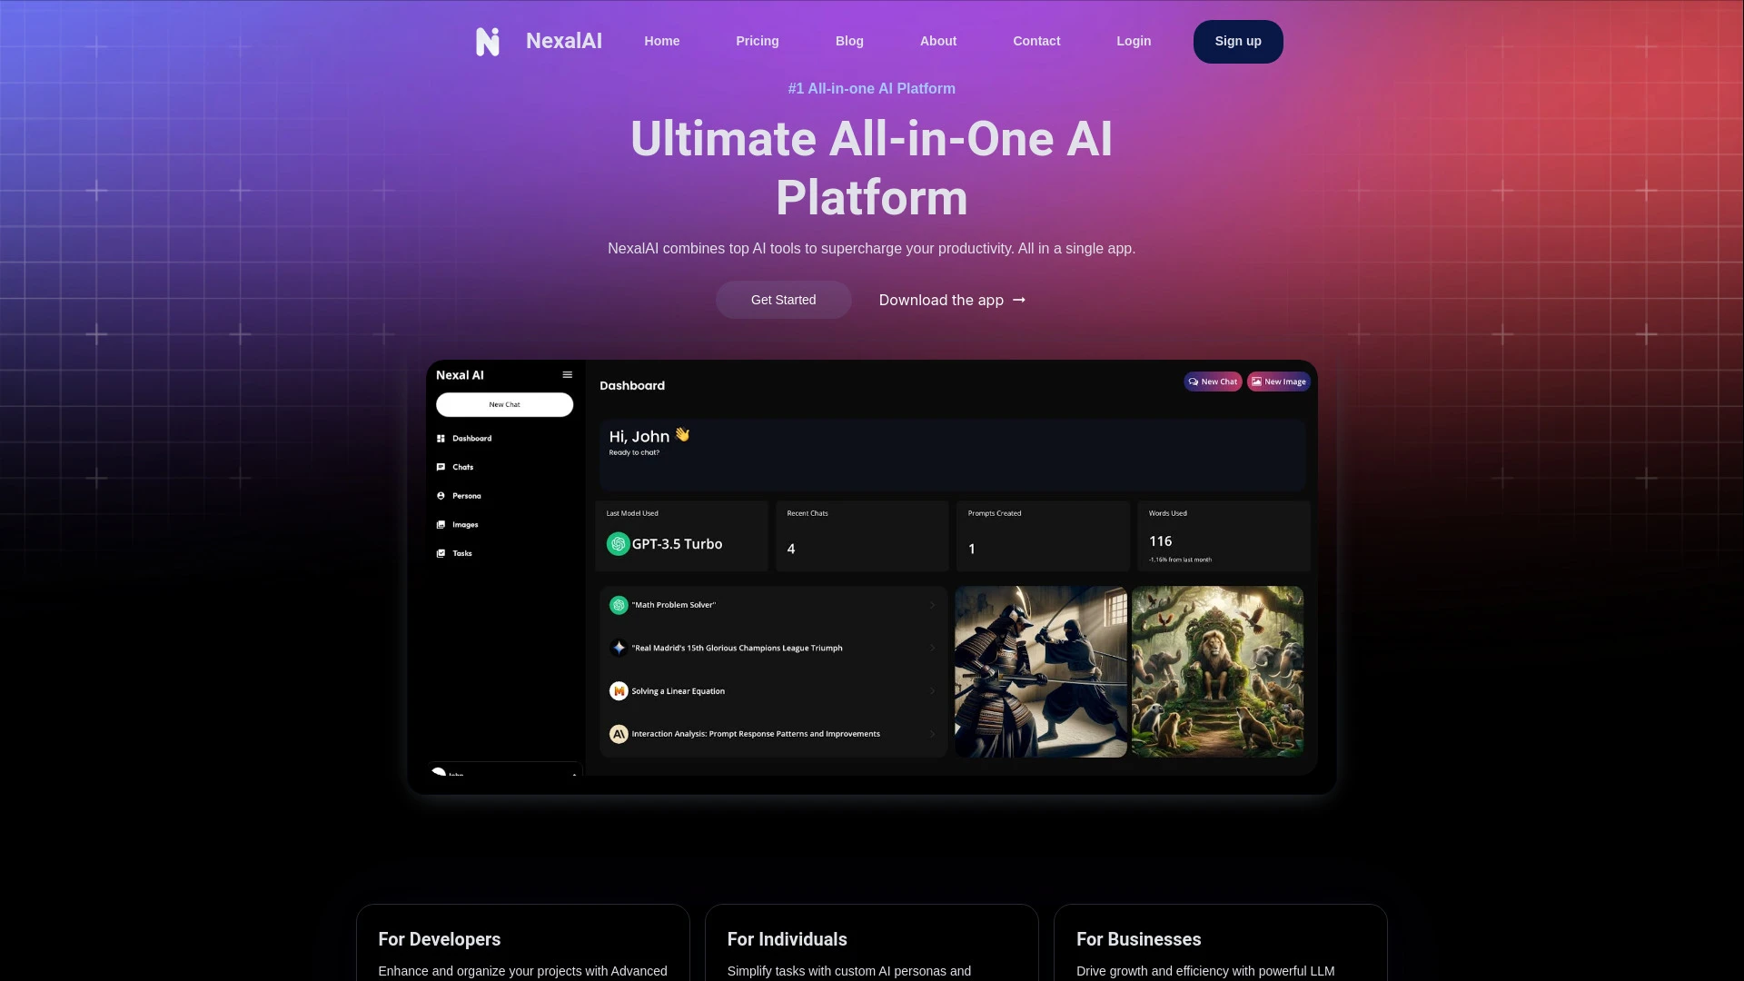
Task: Click the Sign up button
Action: point(1239,41)
